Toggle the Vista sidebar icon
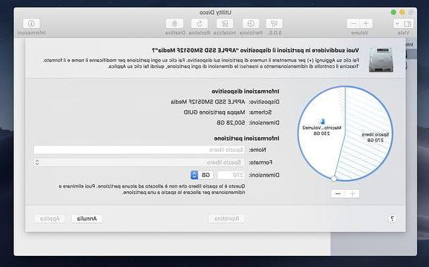 [407, 24]
